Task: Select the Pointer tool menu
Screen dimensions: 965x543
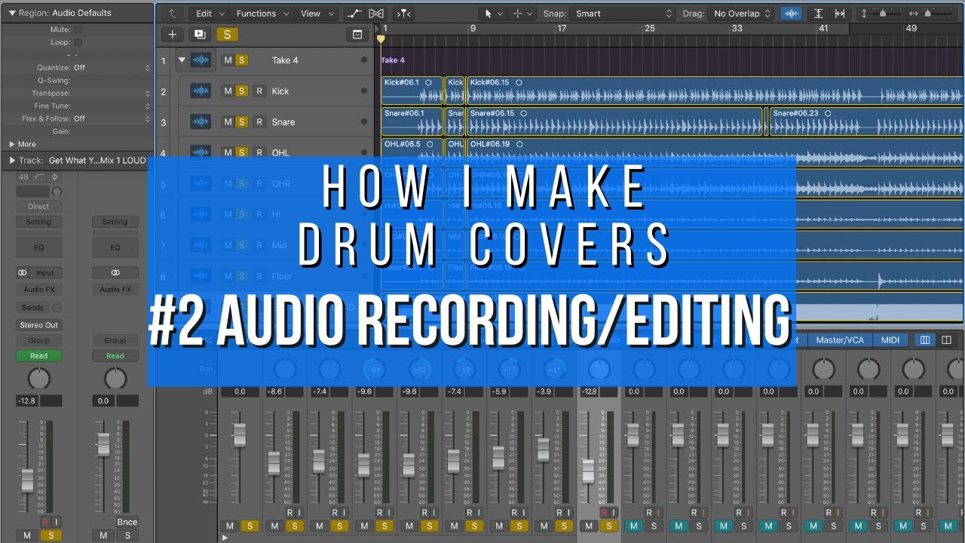Action: pos(493,13)
